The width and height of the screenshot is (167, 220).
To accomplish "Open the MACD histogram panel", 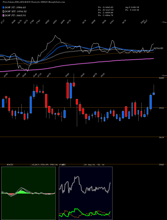I will coord(28,193).
